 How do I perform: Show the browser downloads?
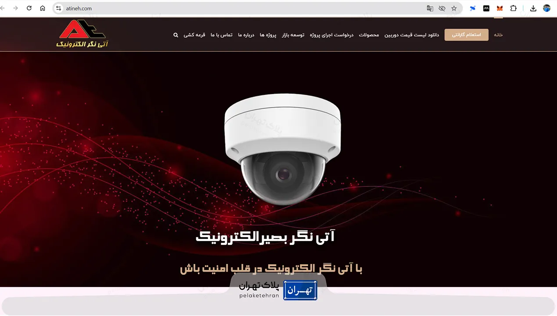coord(533,8)
